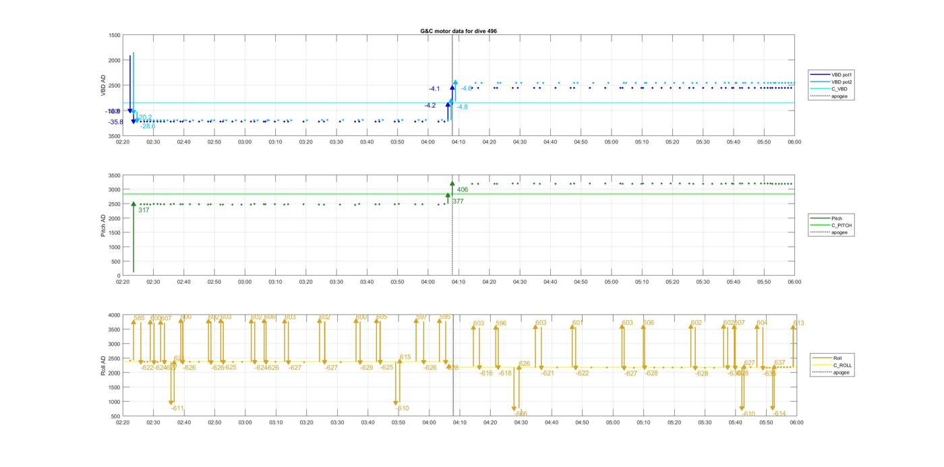Click the -618 roll annotation
944x467 pixels.
click(505, 373)
